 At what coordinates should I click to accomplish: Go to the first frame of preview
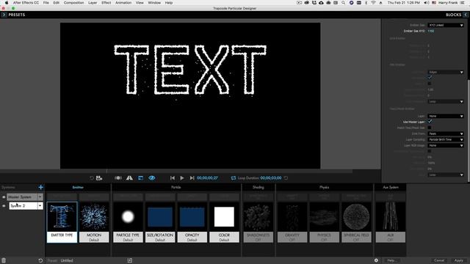tap(173, 178)
